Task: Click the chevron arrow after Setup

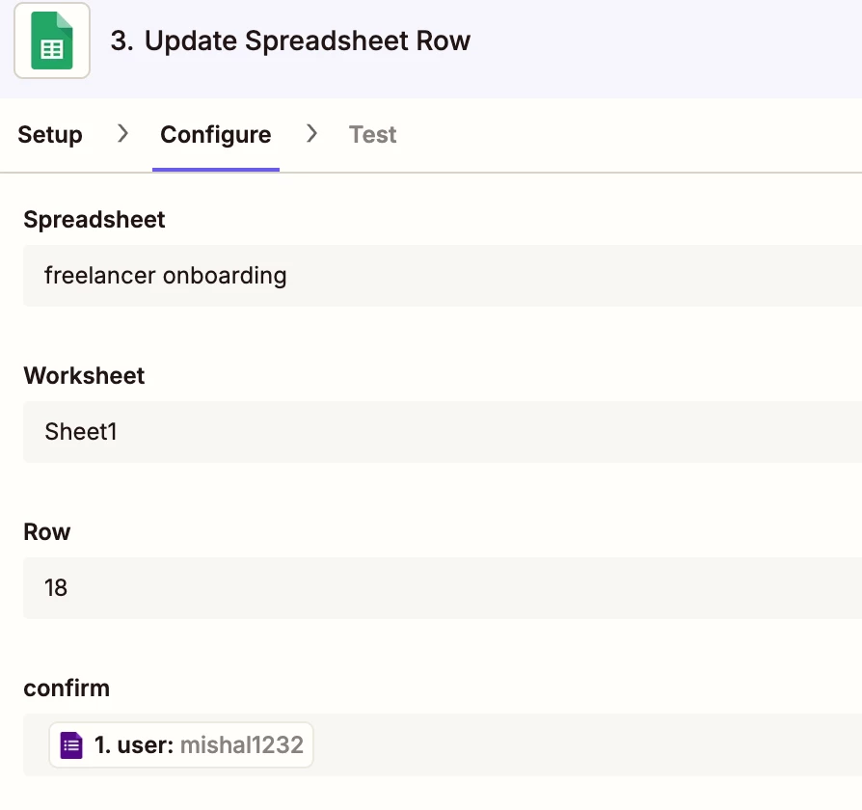Action: 122,134
